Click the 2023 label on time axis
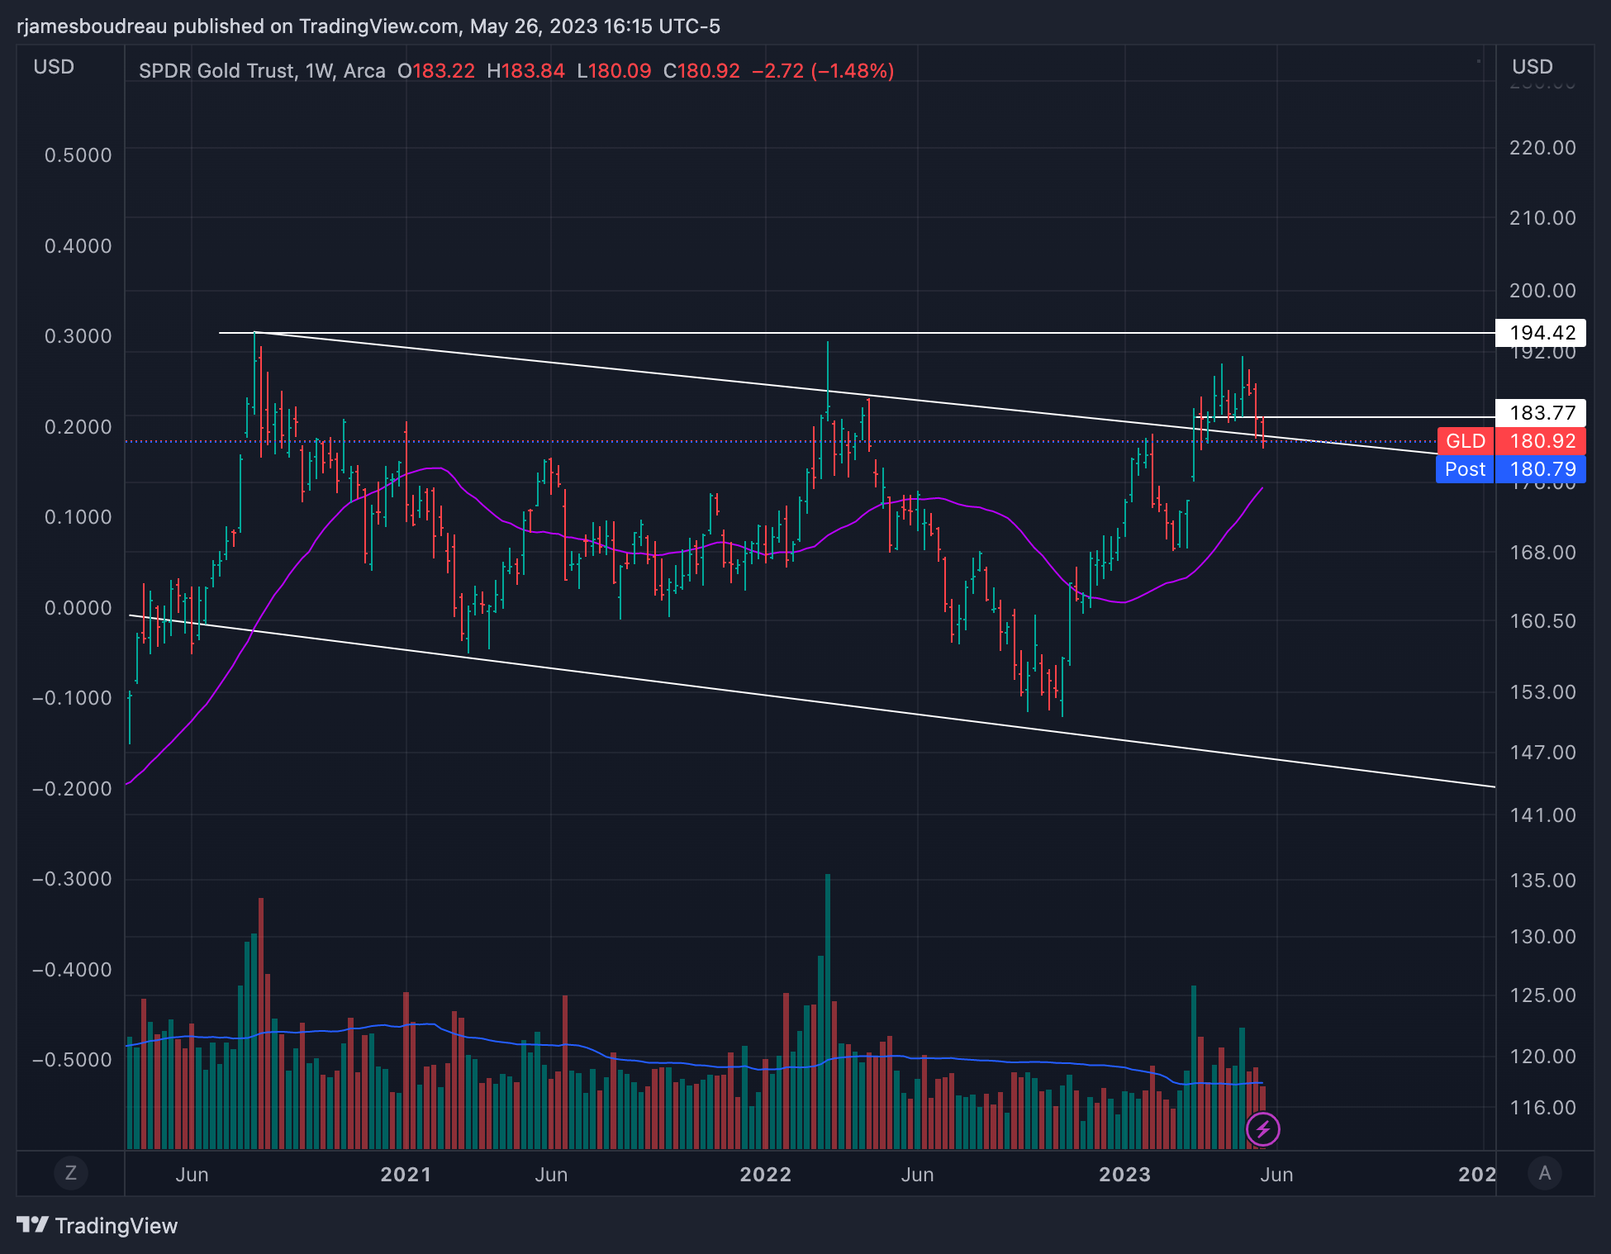Viewport: 1611px width, 1254px height. [1124, 1174]
